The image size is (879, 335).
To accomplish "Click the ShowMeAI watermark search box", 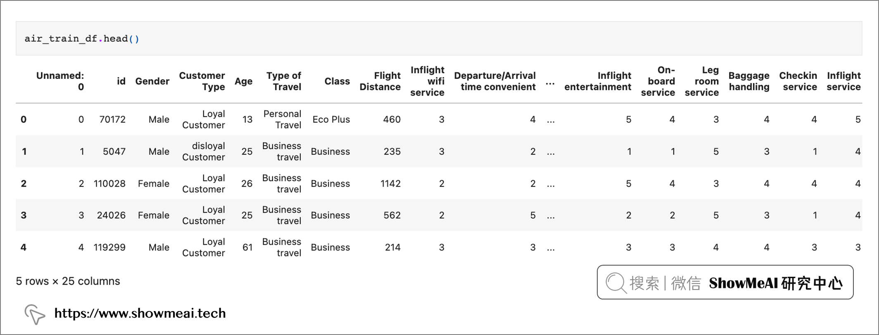I will 725,283.
